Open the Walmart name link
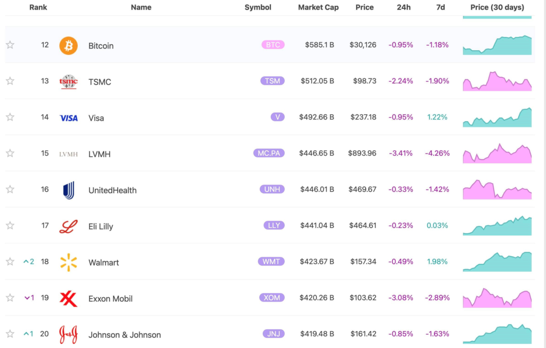 [103, 263]
